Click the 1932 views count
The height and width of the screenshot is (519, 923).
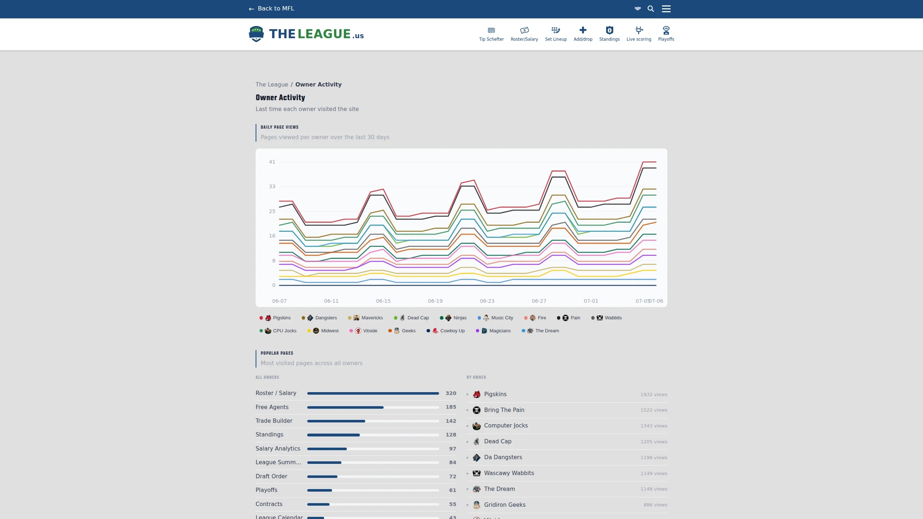654,395
